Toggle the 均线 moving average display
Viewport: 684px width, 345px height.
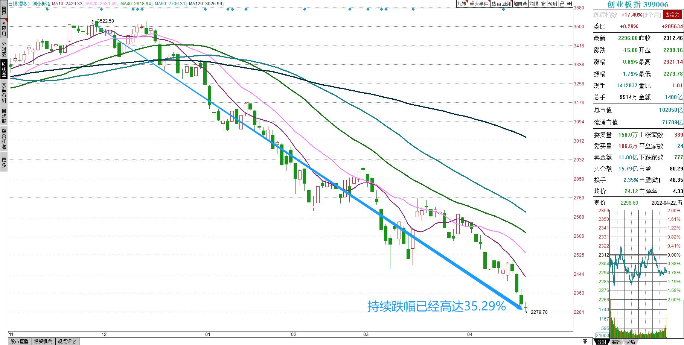533,4
